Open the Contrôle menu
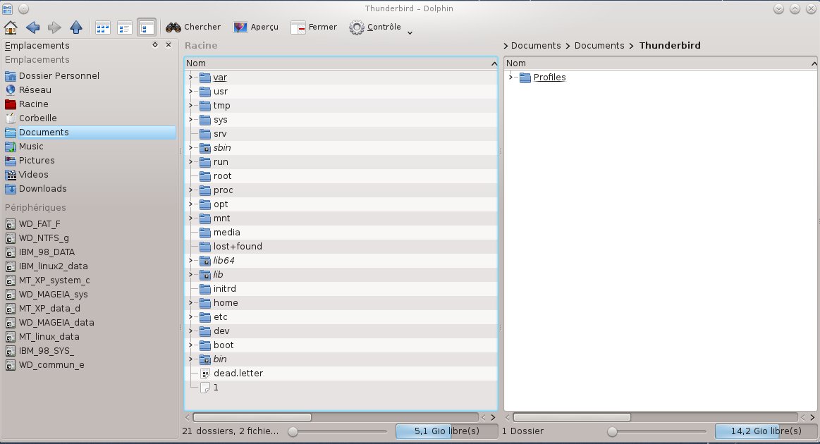Screen dimensions: 820x444 (375, 27)
